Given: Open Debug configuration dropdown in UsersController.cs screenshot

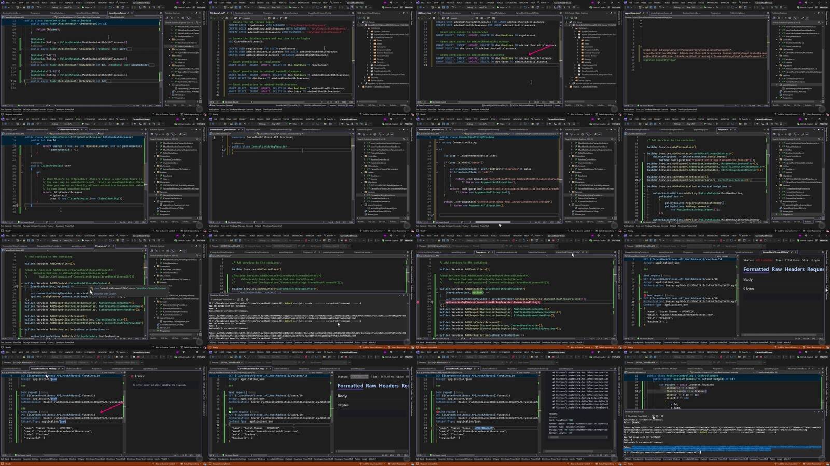Looking at the screenshot, I should (x=56, y=7).
